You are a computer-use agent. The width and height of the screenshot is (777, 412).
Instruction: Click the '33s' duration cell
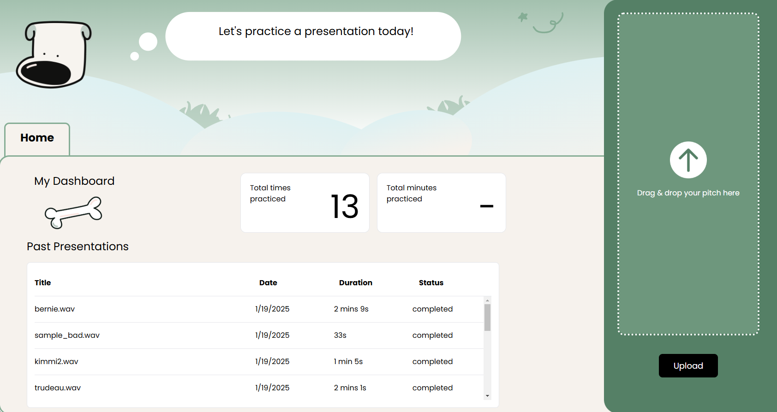pos(340,335)
